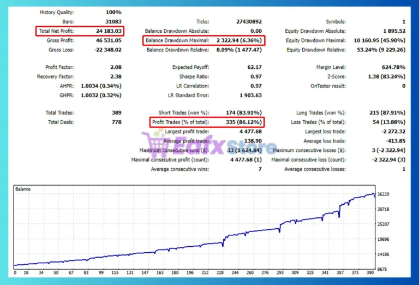Select Balance Drawdown Relative 8.09% (1 477.47)

coord(239,50)
